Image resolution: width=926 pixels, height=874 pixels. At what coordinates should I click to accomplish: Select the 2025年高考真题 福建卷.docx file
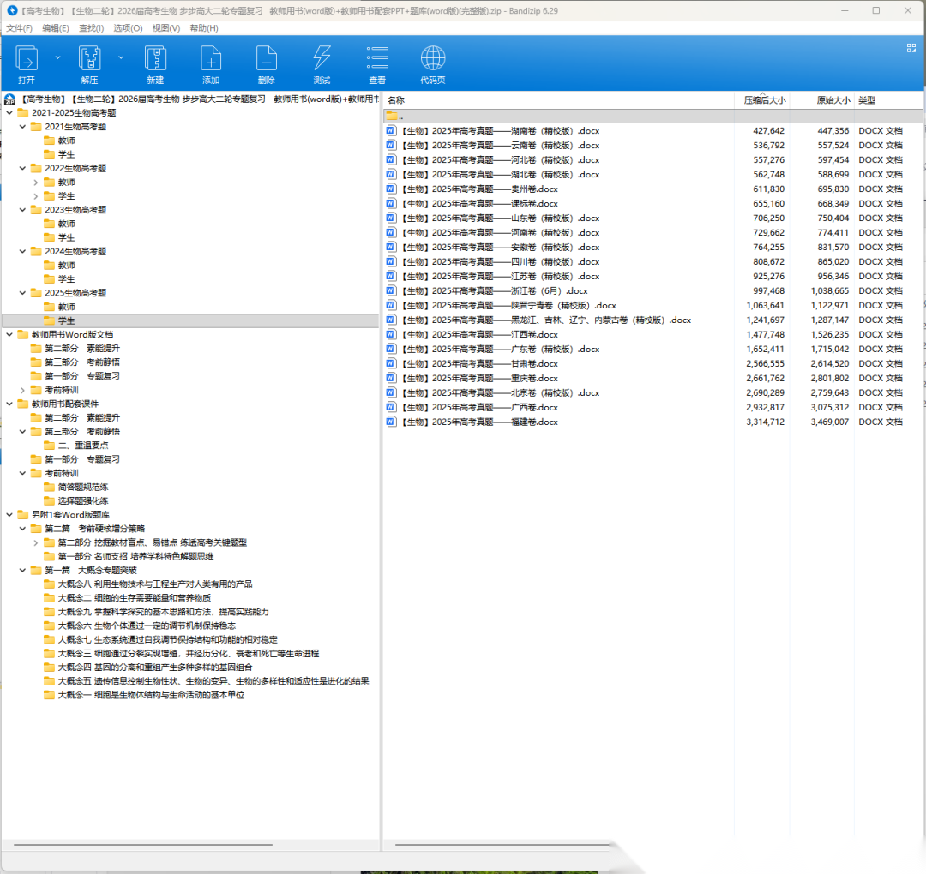(494, 422)
